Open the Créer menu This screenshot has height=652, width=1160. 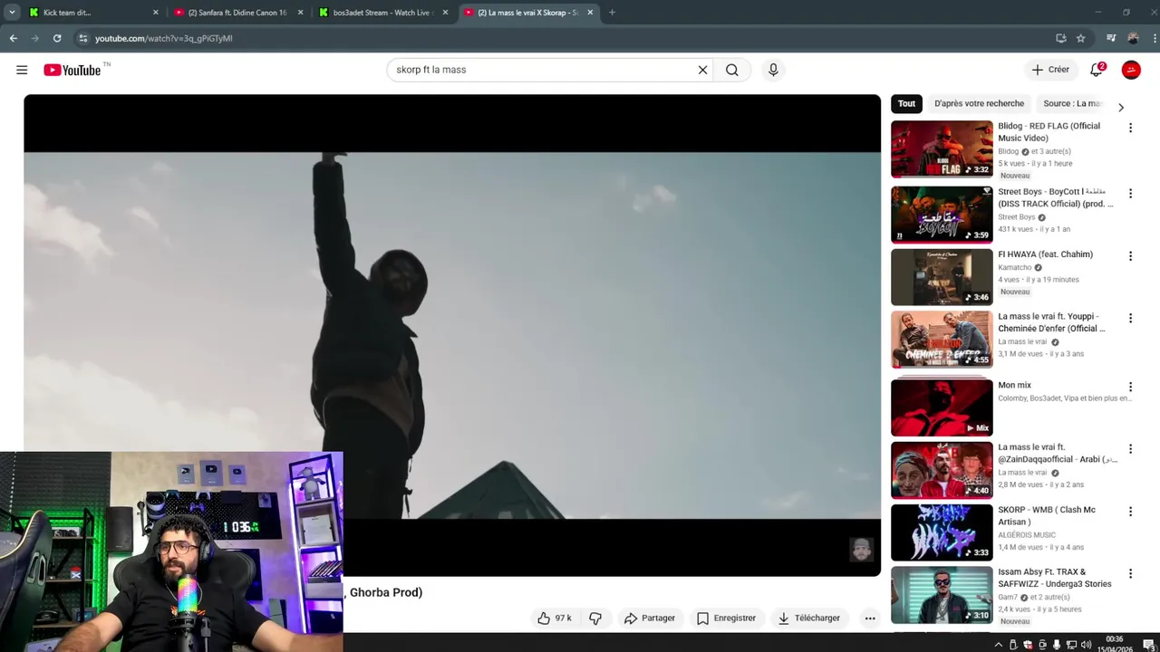click(1050, 70)
